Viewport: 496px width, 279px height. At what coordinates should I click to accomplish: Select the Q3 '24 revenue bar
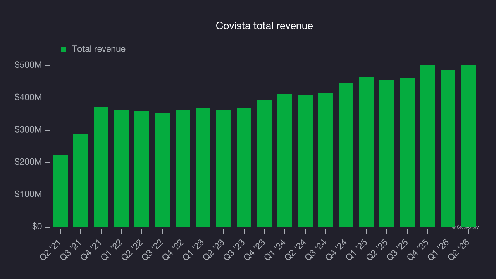pyautogui.click(x=325, y=160)
